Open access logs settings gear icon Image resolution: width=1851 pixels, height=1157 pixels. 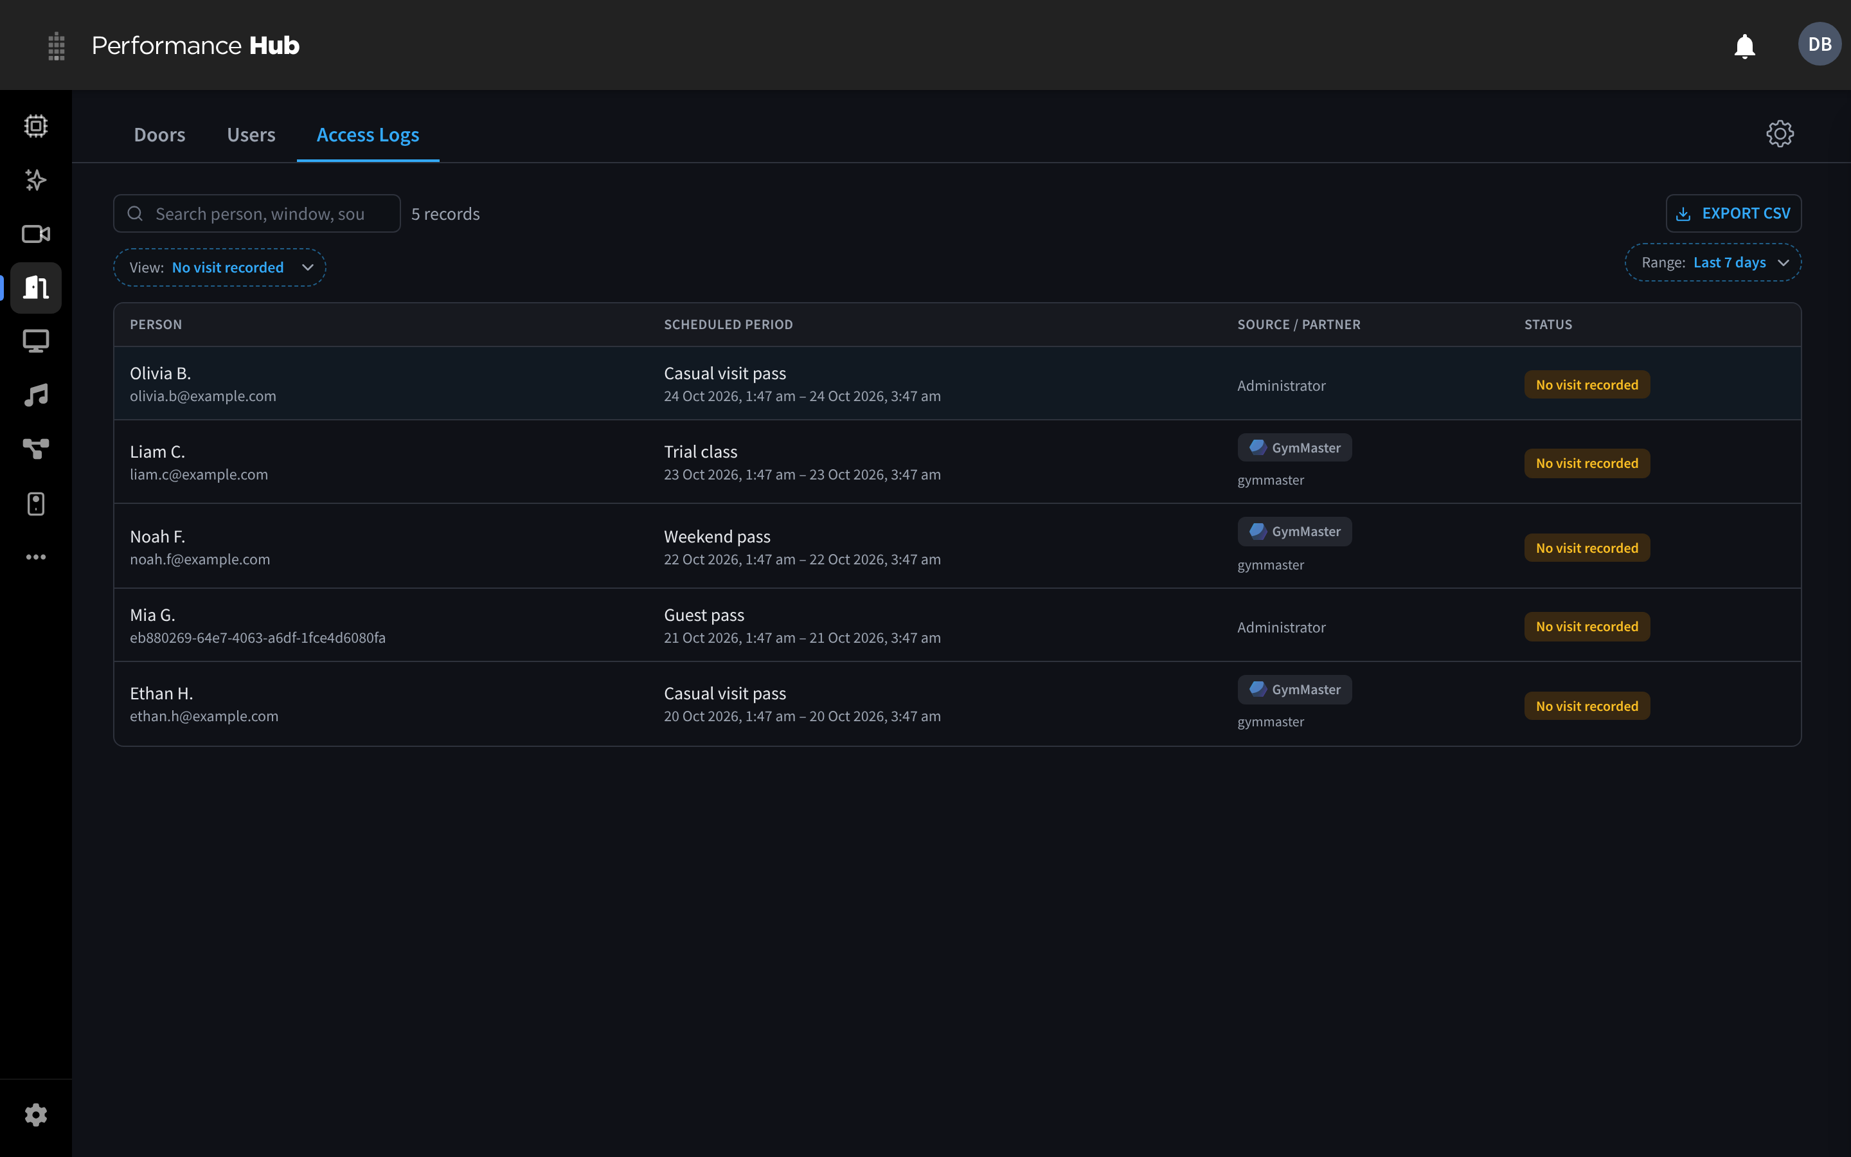pos(1780,134)
